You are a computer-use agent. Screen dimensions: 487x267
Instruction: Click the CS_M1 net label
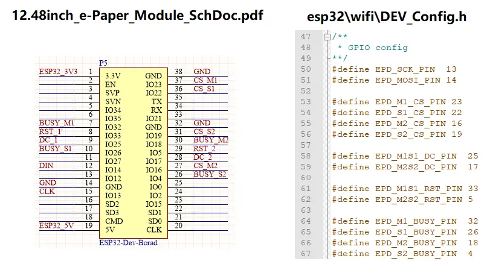205,80
